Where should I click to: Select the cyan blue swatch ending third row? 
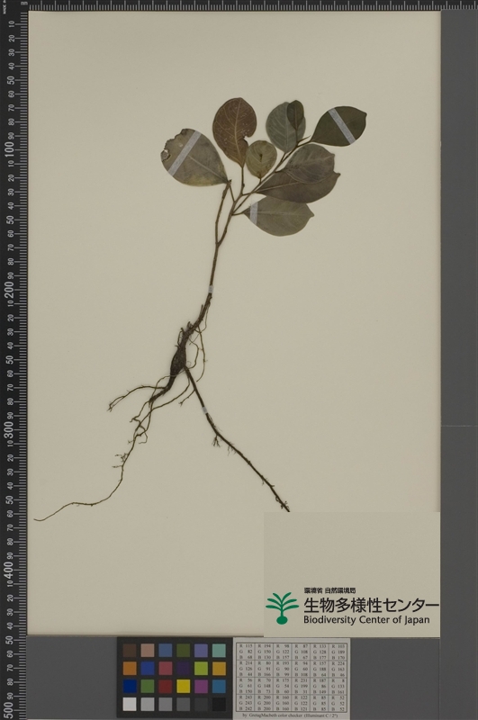[219, 686]
